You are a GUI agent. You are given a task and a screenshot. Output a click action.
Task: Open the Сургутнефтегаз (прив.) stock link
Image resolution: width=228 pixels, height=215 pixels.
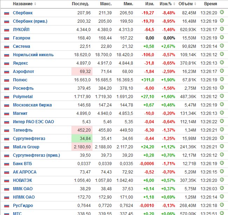click(36, 155)
